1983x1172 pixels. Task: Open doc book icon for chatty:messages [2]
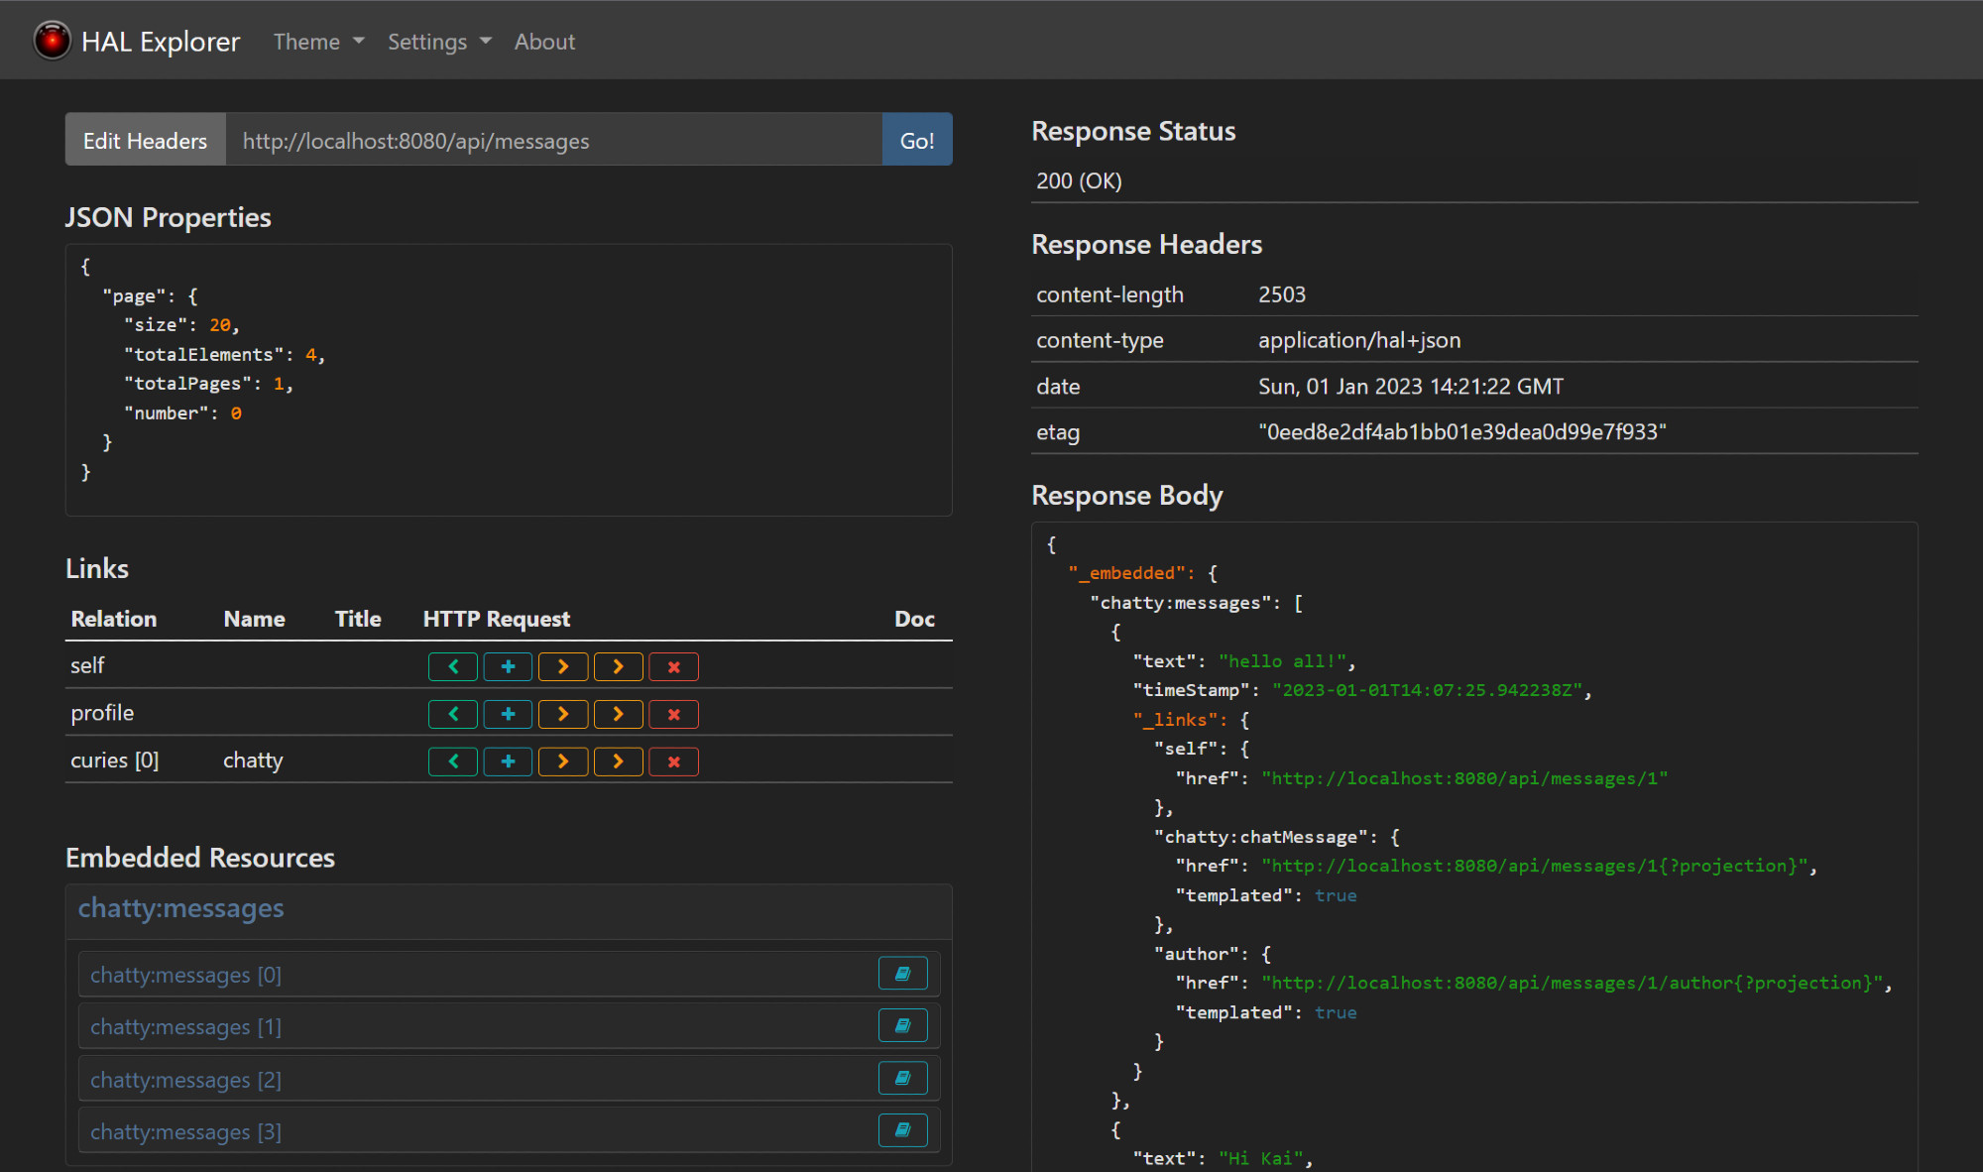902,1078
